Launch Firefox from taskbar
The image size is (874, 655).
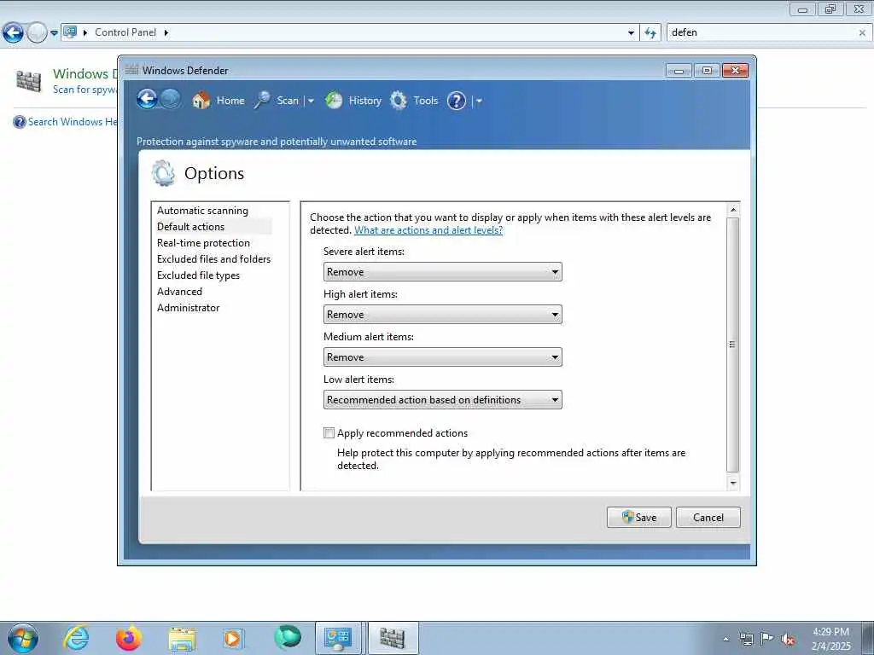point(129,638)
